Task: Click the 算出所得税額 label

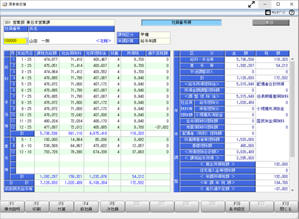Action: 217,164
